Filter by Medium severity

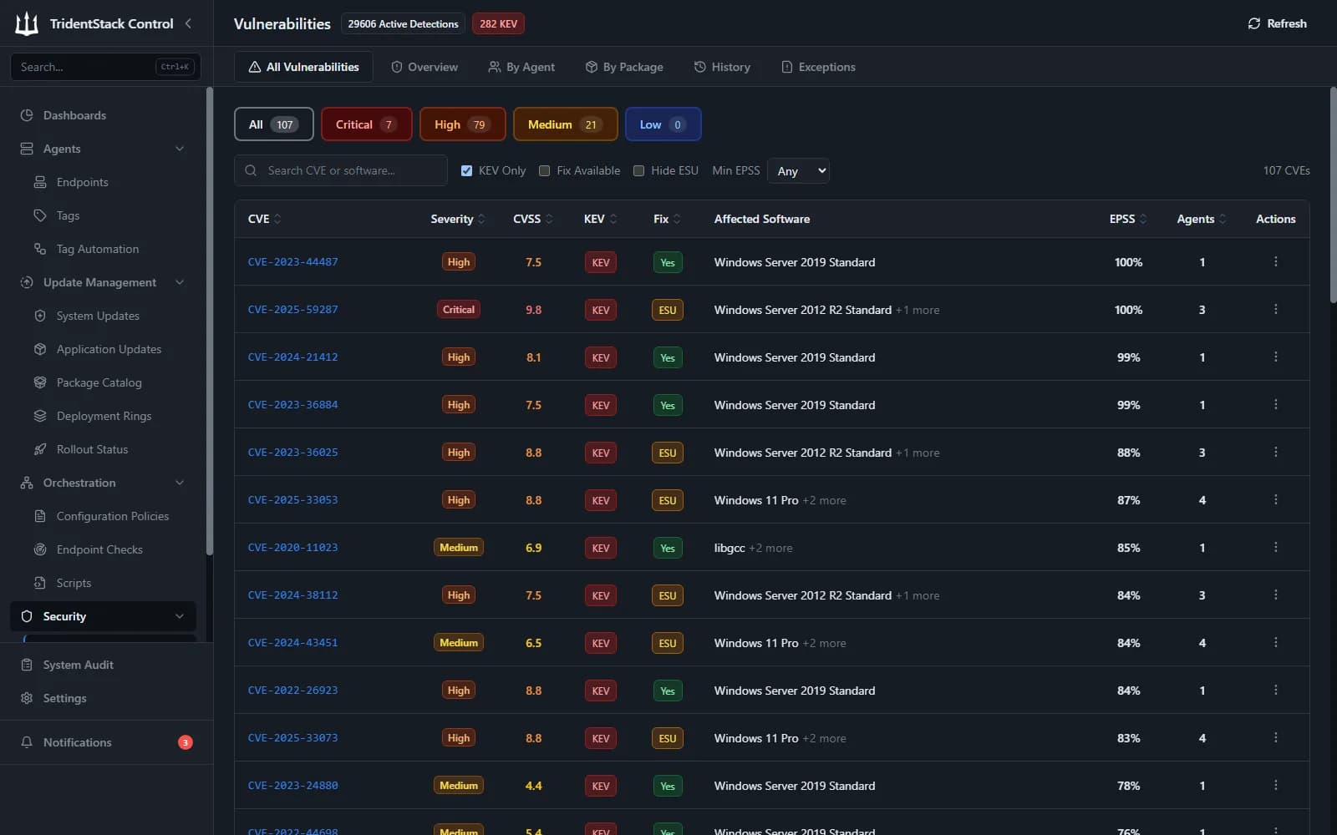tap(565, 124)
